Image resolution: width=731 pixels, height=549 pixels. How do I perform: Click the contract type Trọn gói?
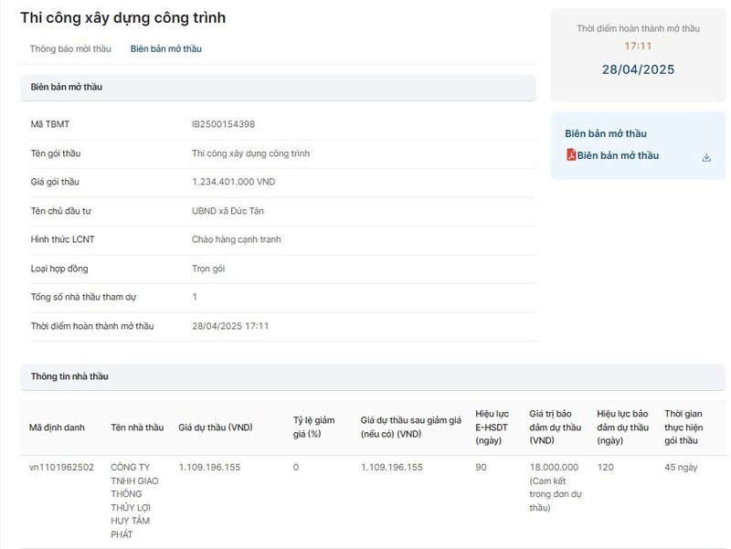(208, 269)
